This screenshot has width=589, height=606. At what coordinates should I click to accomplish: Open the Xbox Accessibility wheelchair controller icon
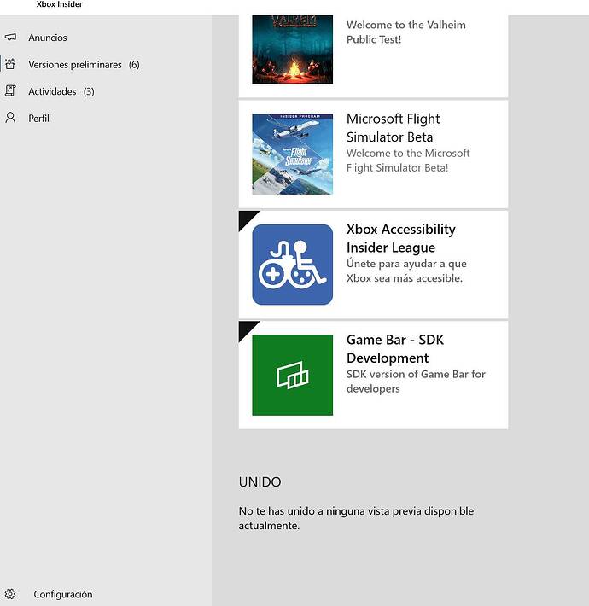point(292,265)
